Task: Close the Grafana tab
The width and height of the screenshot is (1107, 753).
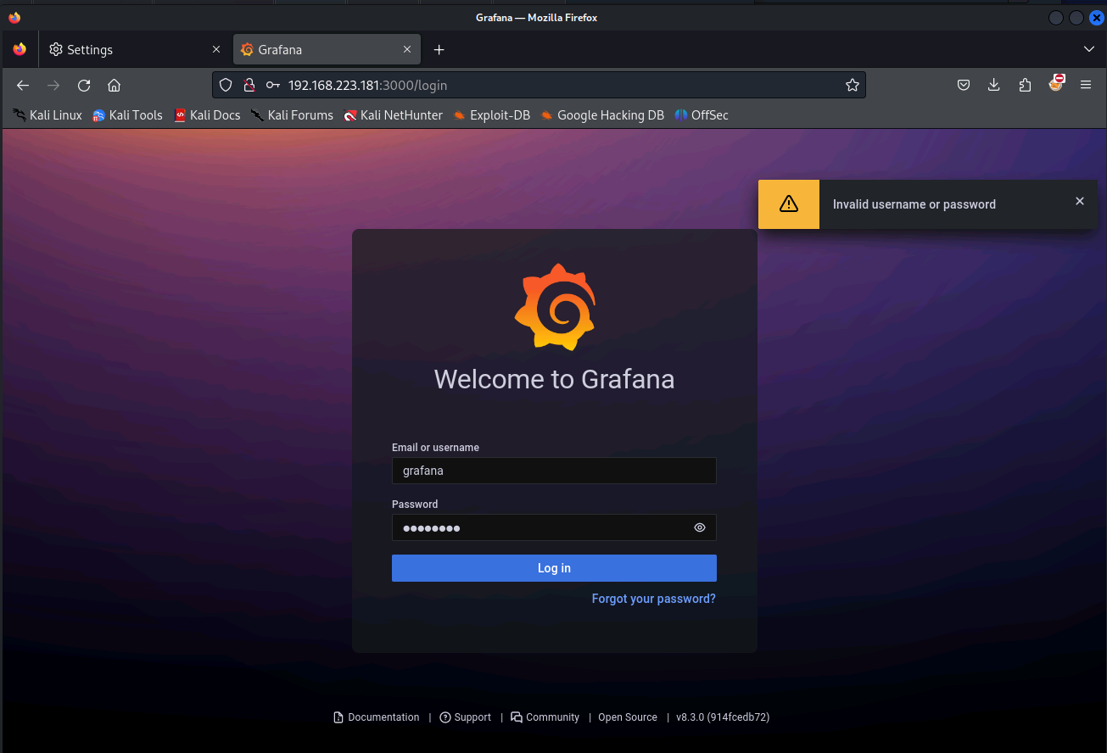Action: click(x=407, y=49)
